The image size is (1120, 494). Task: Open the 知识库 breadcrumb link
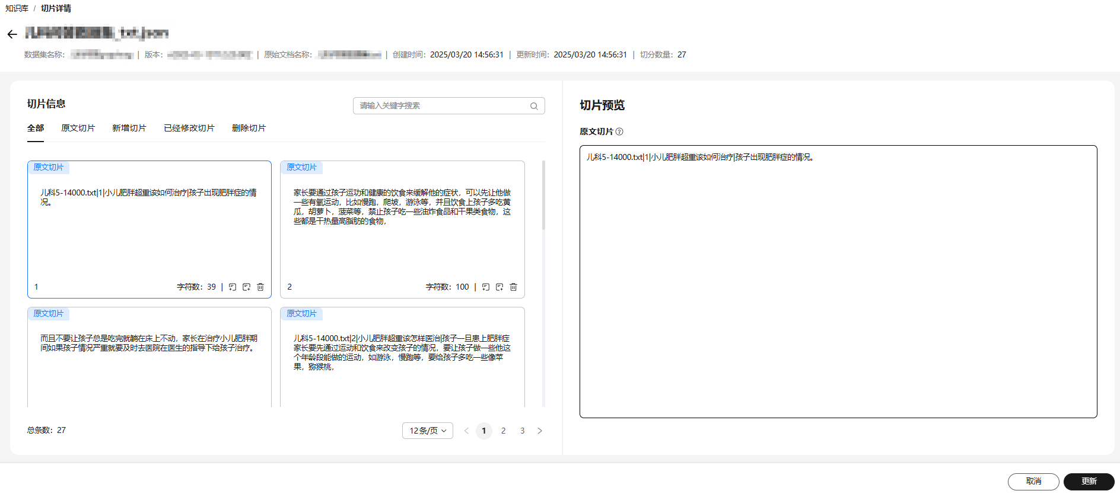point(17,8)
